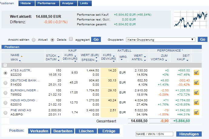Click WKN 922230 text
This screenshot has height=139, width=209.
click(16, 75)
